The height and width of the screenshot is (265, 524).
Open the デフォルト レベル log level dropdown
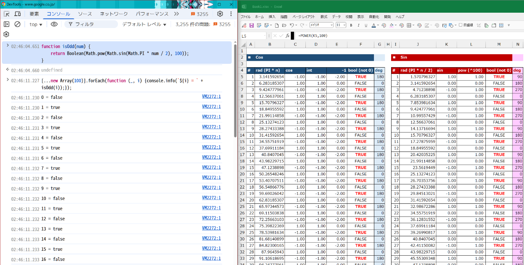pos(144,24)
